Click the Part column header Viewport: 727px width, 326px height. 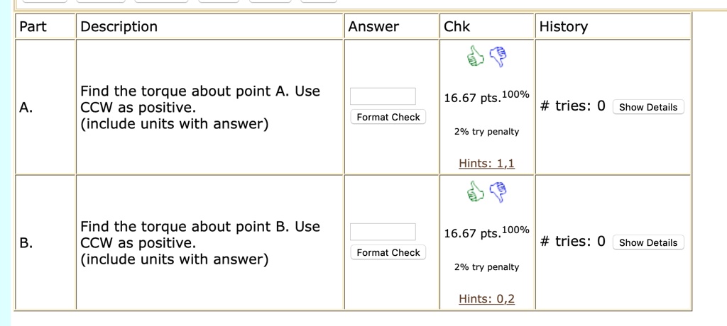[x=33, y=27]
